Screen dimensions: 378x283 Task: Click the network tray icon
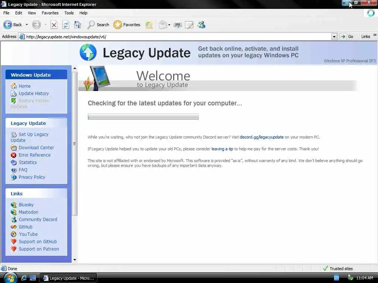click(351, 278)
